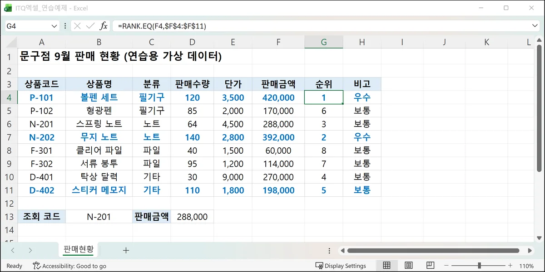Switch to Page Break Preview icon
Image resolution: width=545 pixels, height=272 pixels.
[x=430, y=266]
